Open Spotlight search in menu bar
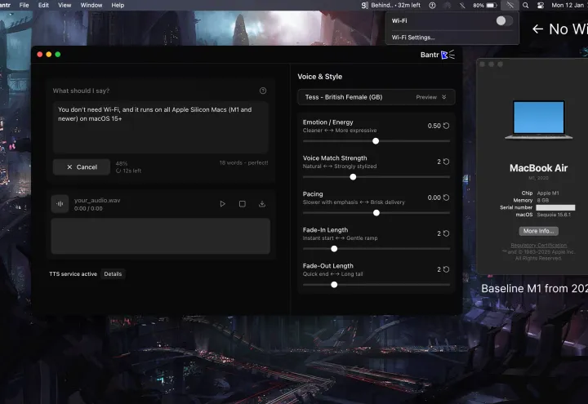This screenshot has width=588, height=404. [x=526, y=5]
